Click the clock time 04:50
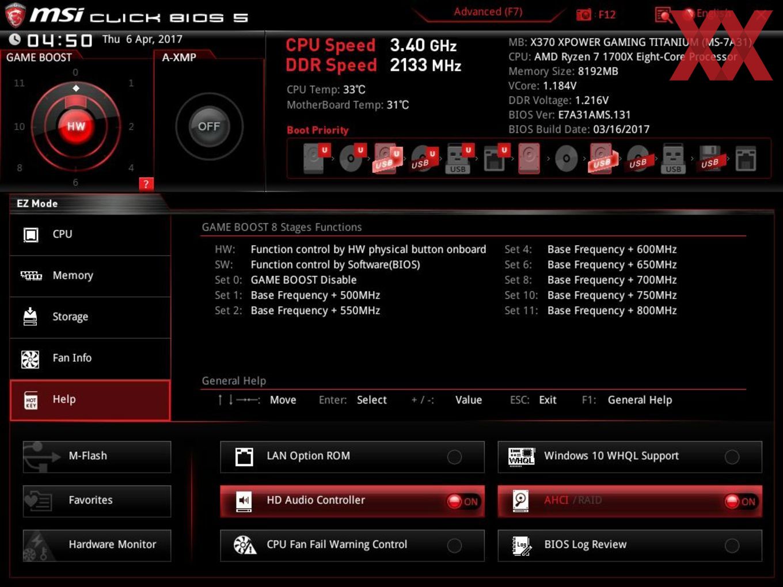Screen dimensions: 783x587 pos(60,40)
